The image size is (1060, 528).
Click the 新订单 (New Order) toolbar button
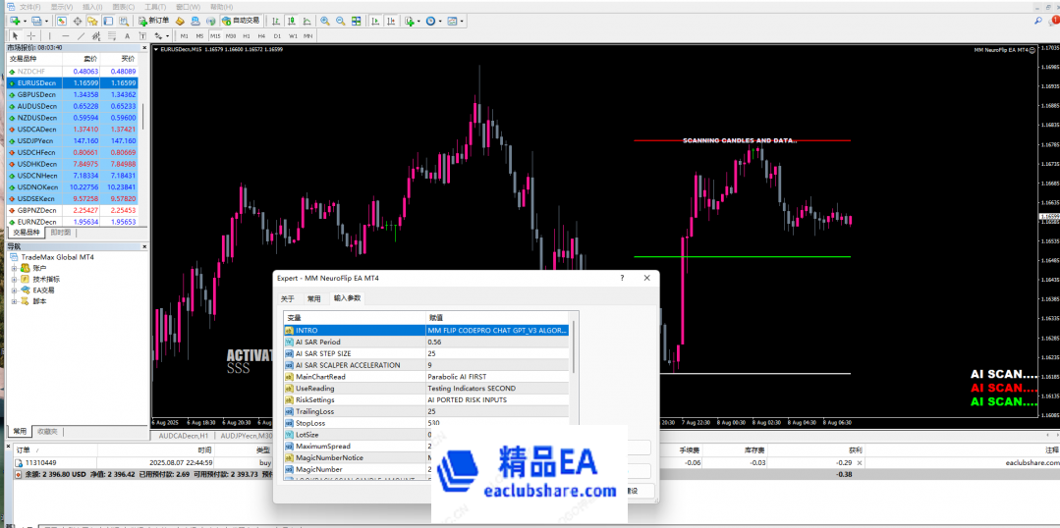[151, 21]
